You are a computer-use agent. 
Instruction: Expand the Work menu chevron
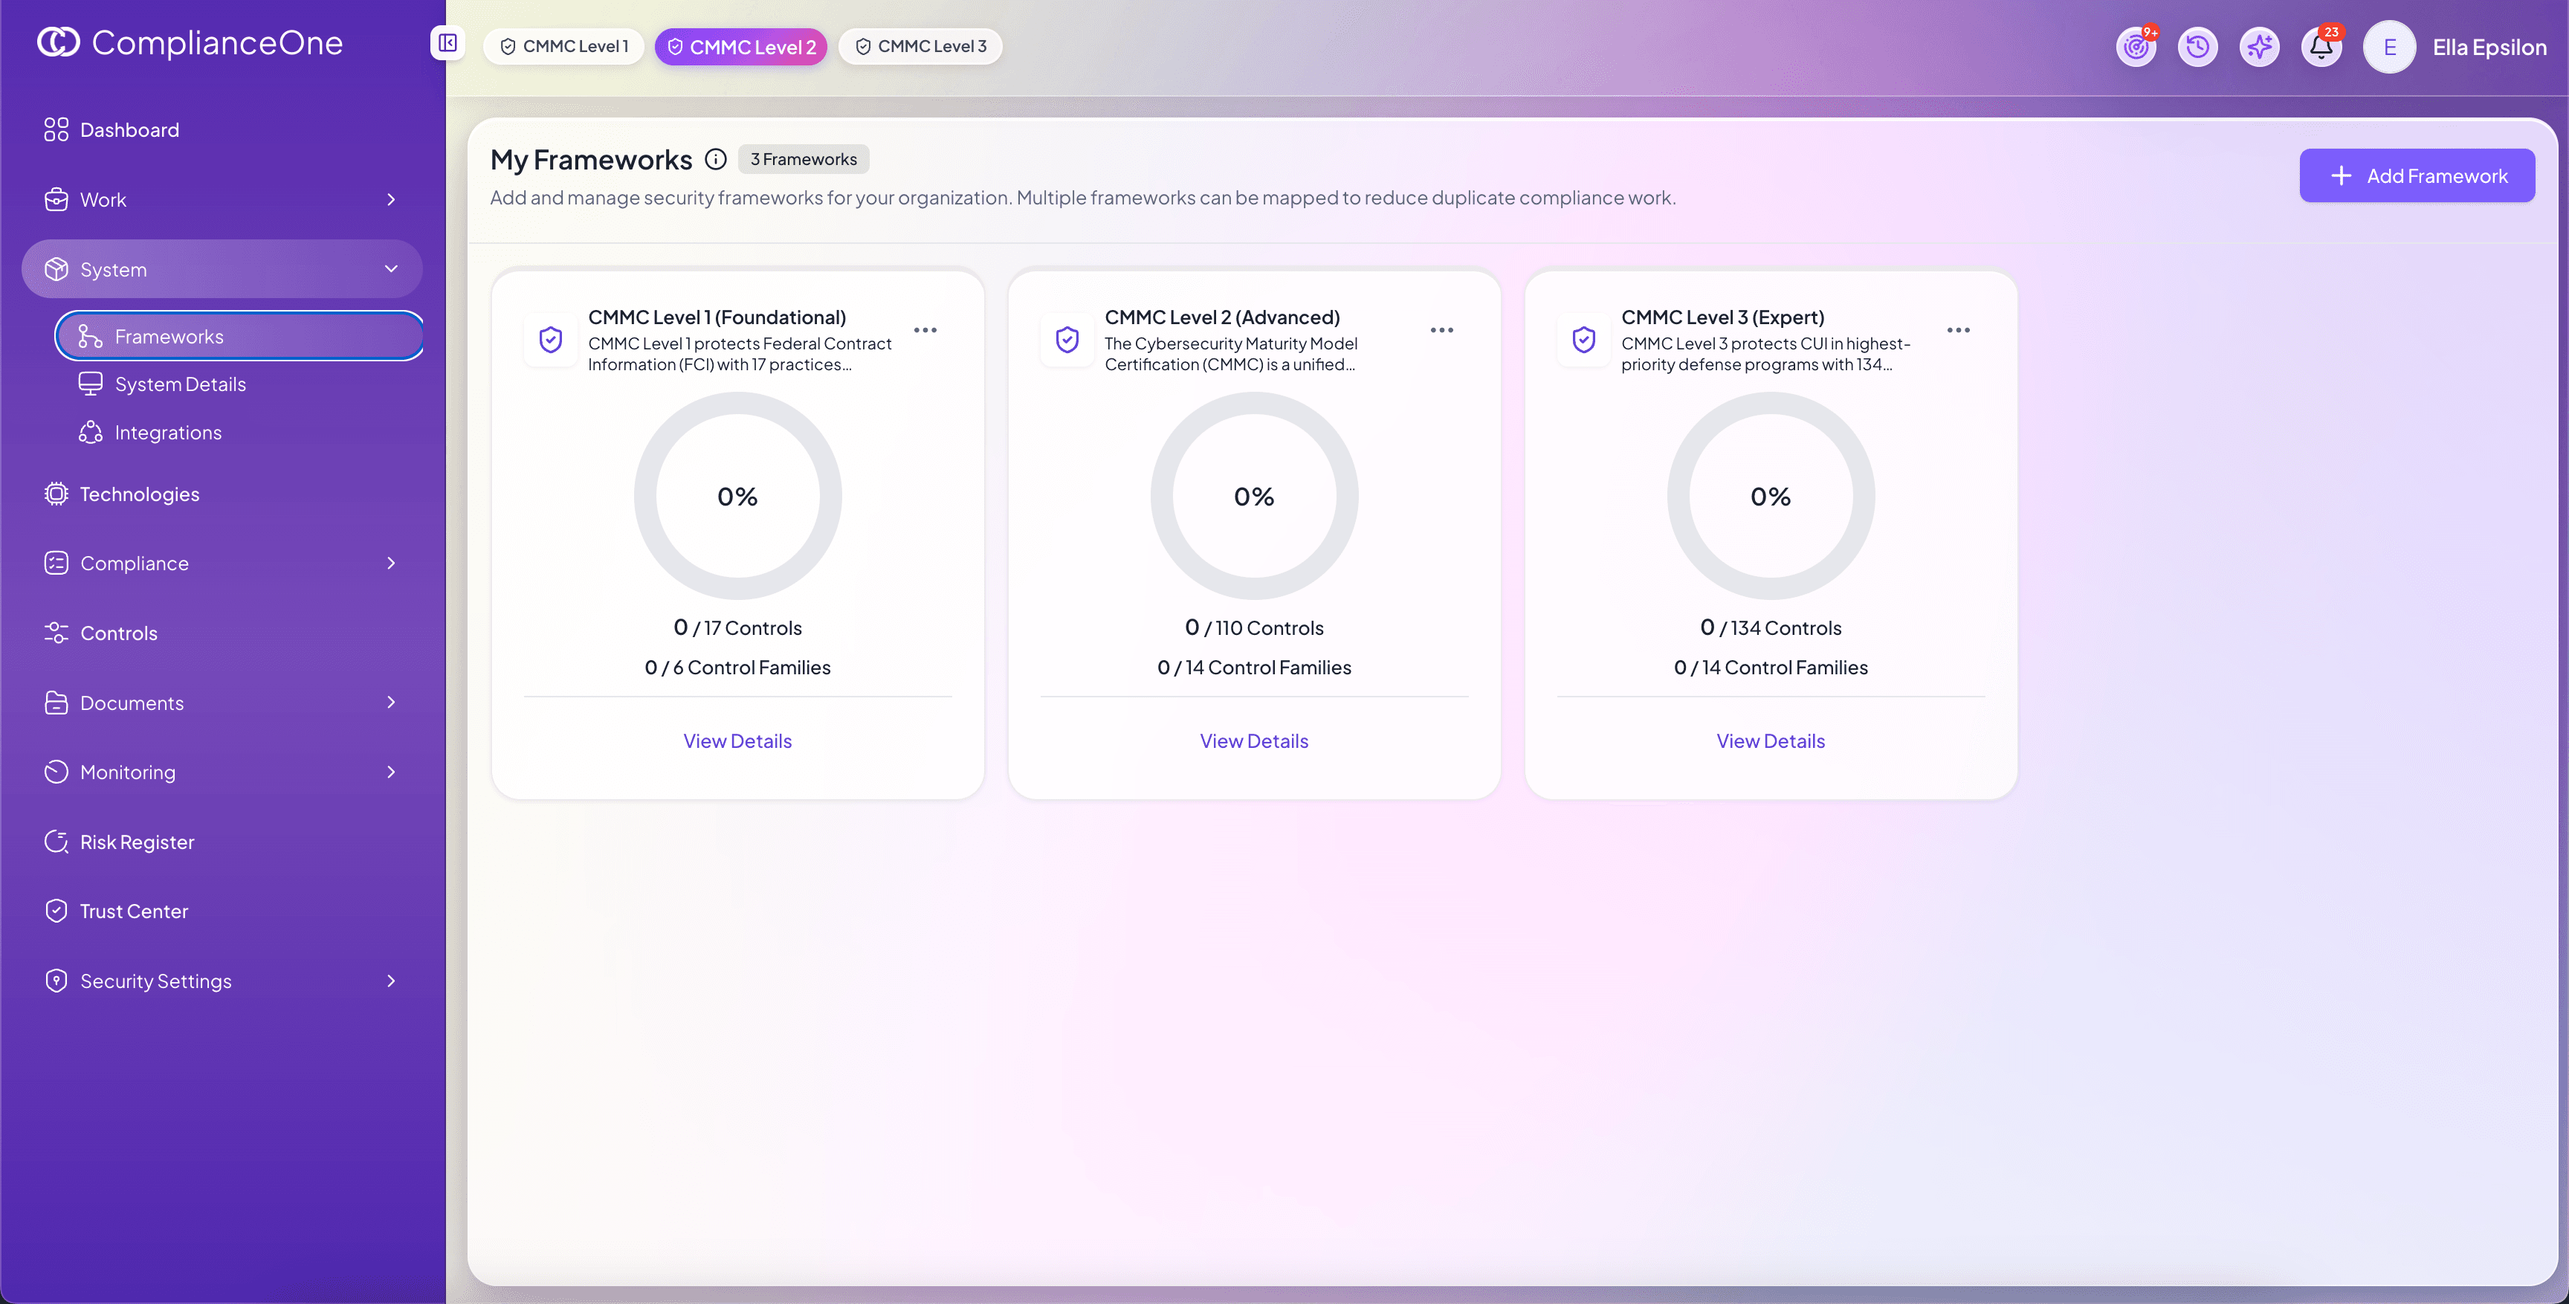click(x=391, y=199)
